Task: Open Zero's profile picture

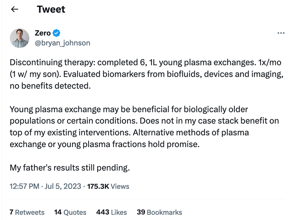Action: point(20,38)
